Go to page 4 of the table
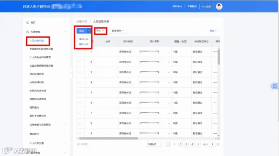This screenshot has width=279, height=156. [x=192, y=144]
